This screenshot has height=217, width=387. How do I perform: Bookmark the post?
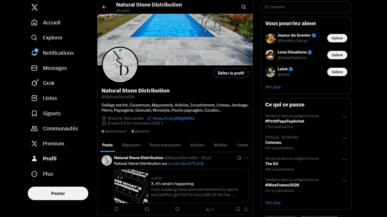coord(238,209)
